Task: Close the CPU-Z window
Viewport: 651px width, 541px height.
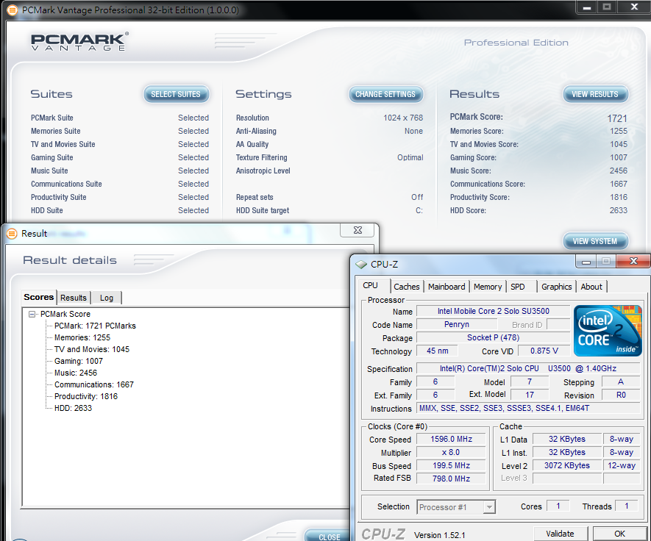Action: (x=633, y=262)
